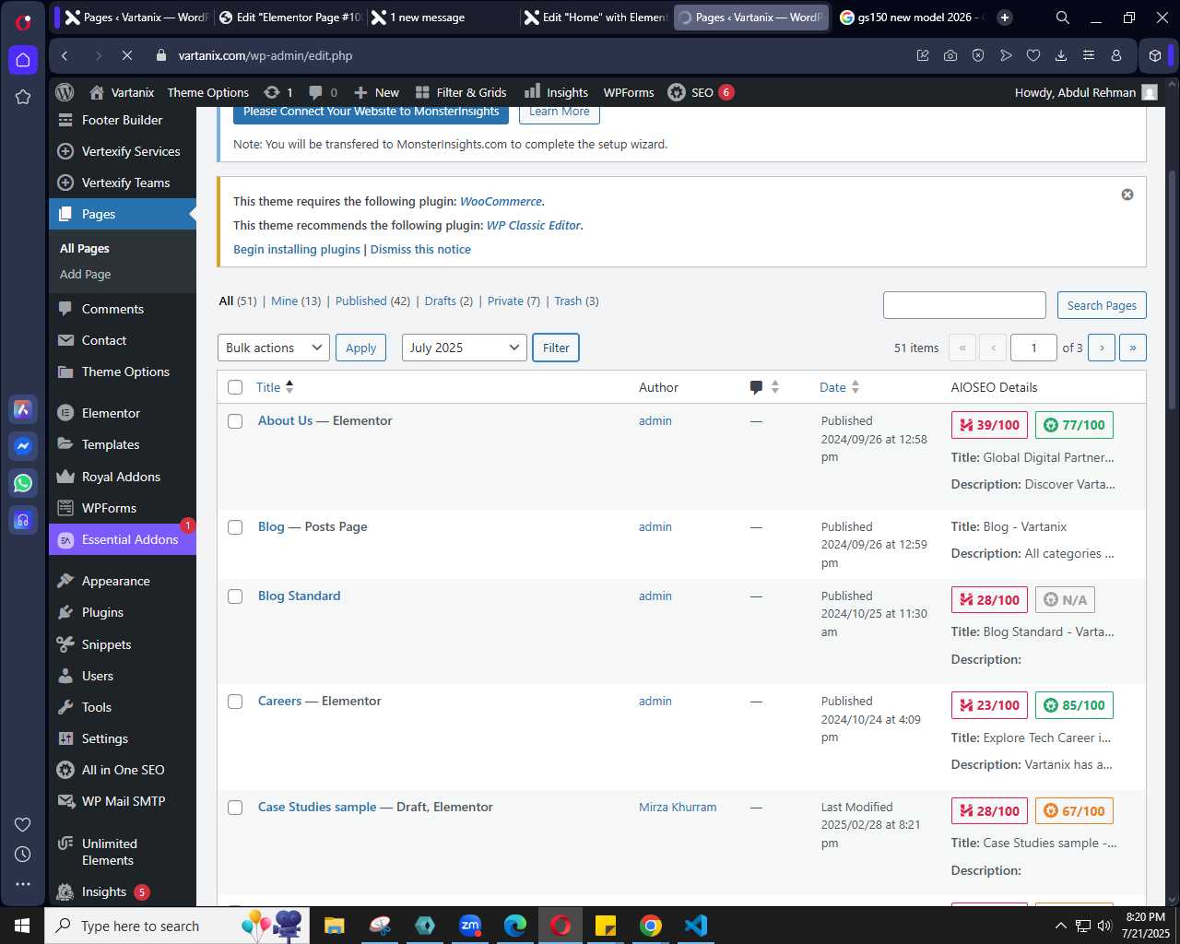Switch to Edit Home with Elementor tab
This screenshot has width=1180, height=944.
pos(596,17)
